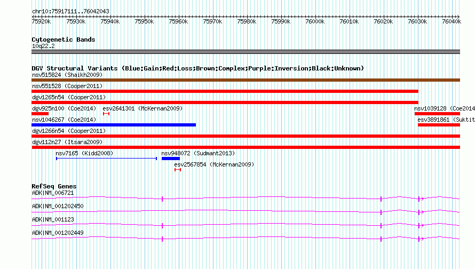Click the 75920k ruler position

(x=42, y=21)
